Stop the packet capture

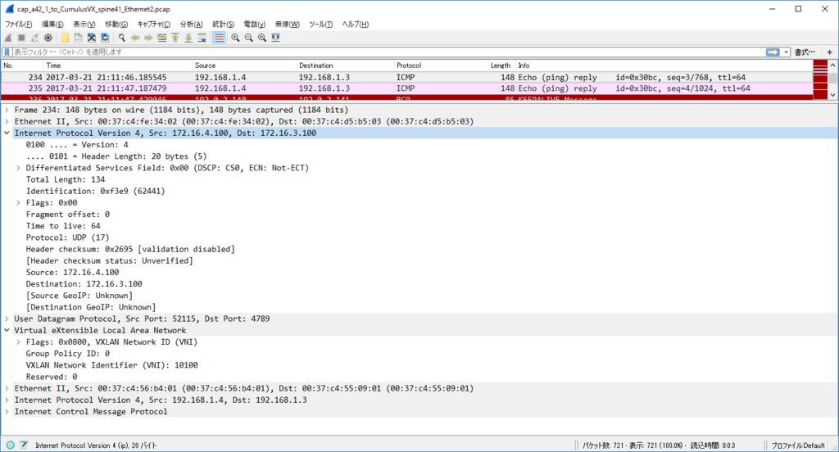pyautogui.click(x=21, y=38)
